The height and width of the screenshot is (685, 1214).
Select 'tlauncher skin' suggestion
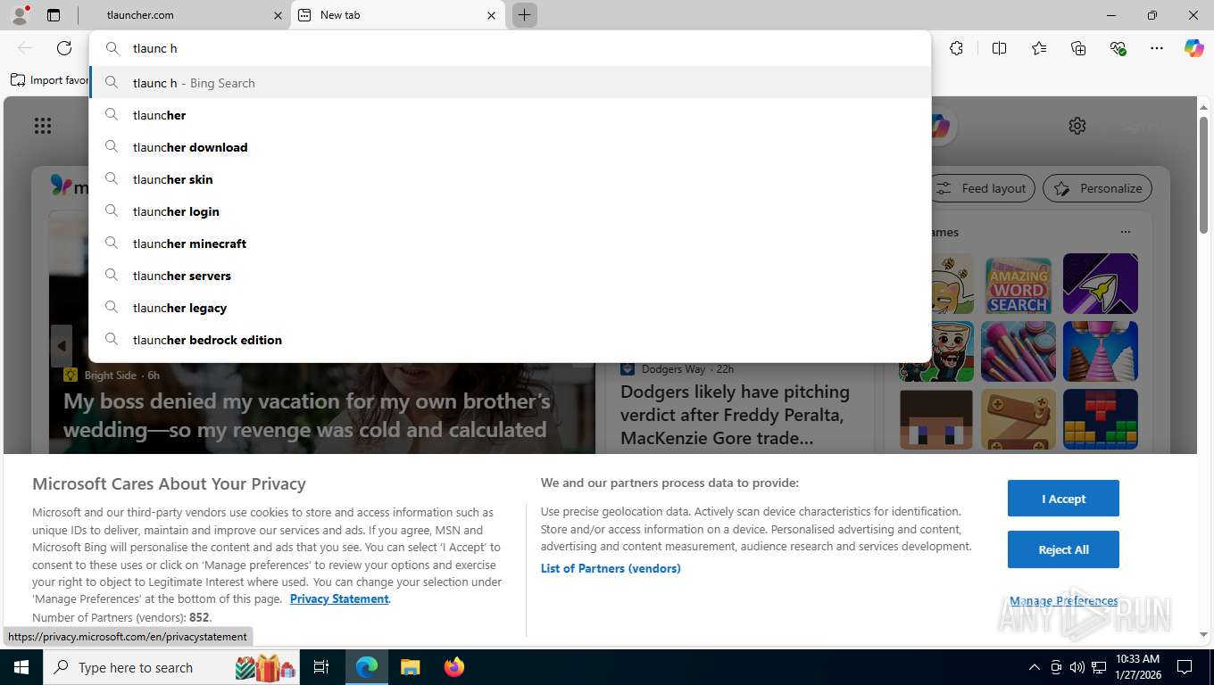coord(510,179)
